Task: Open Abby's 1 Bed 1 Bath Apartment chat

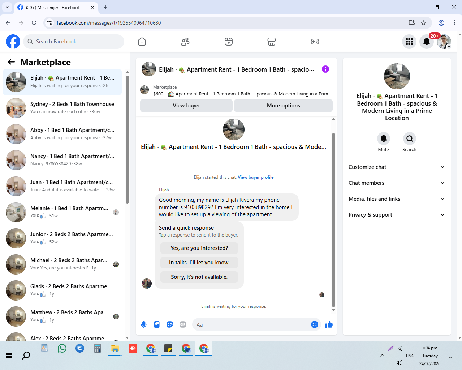Action: [62, 134]
